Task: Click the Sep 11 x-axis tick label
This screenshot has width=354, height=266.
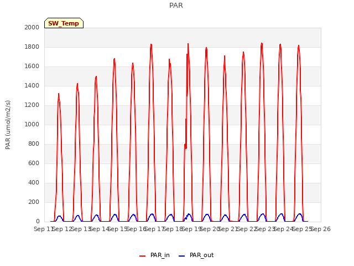Action: point(44,229)
